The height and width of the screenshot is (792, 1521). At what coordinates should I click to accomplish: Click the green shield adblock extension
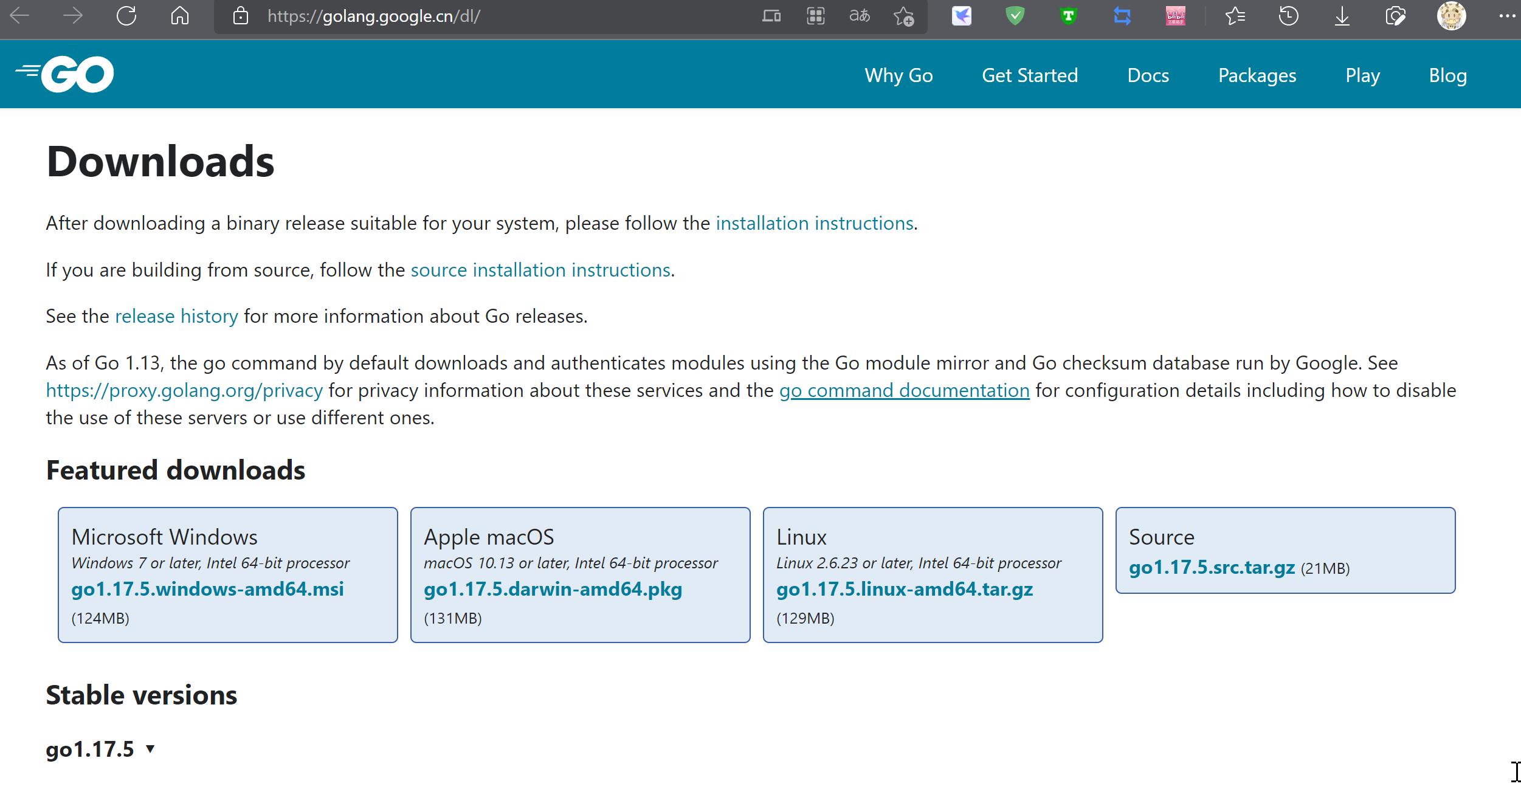[1015, 16]
